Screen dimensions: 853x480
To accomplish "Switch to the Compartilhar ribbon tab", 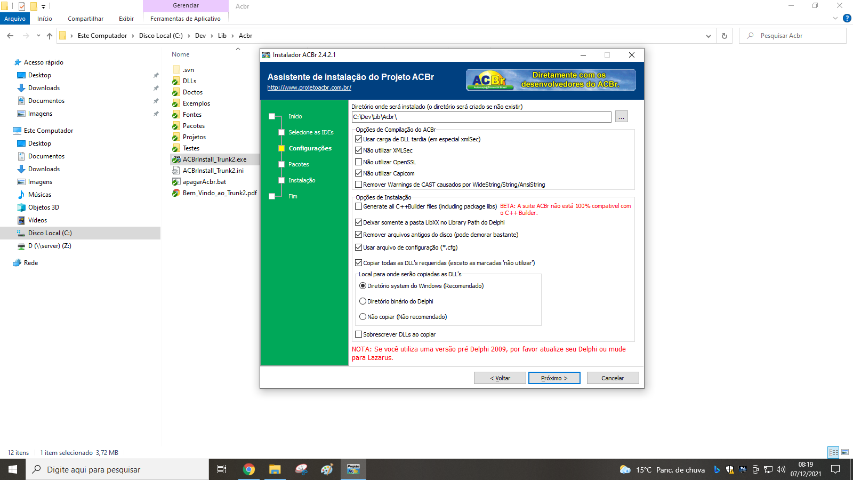I will pos(85,19).
